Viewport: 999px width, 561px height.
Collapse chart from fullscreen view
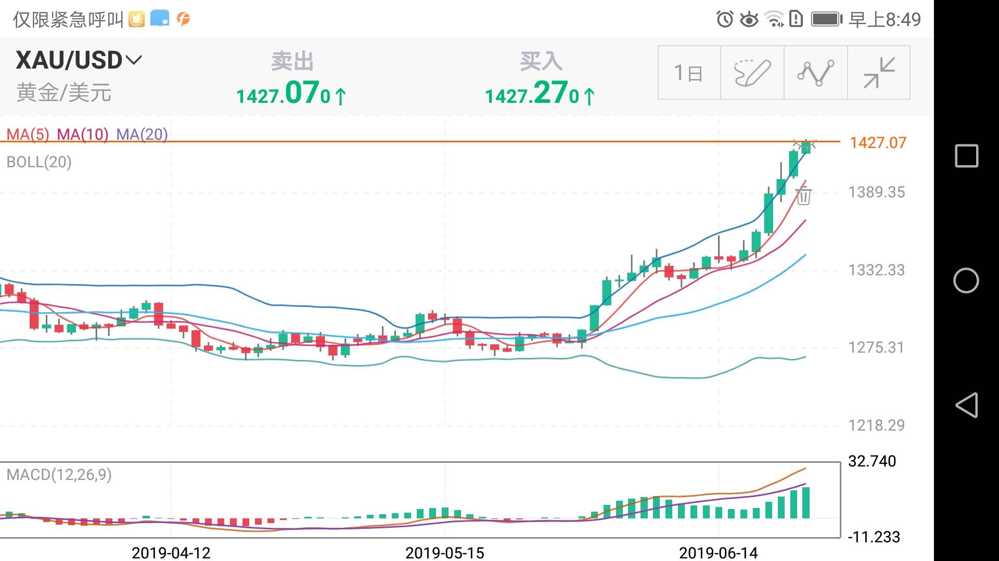coord(879,73)
